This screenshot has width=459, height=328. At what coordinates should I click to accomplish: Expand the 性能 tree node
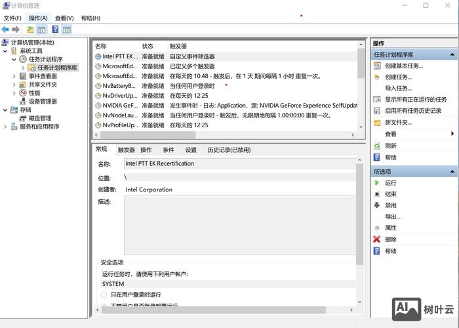point(14,93)
